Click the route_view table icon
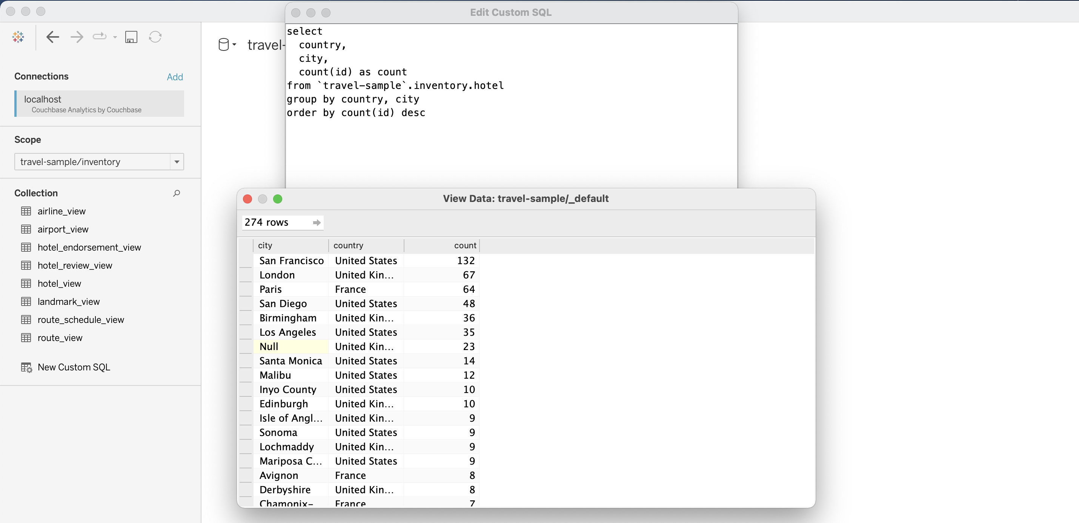The height and width of the screenshot is (523, 1079). [x=26, y=338]
